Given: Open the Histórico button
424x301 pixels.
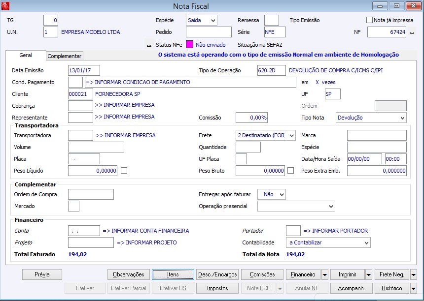Looking at the screenshot, I should click(x=392, y=288).
